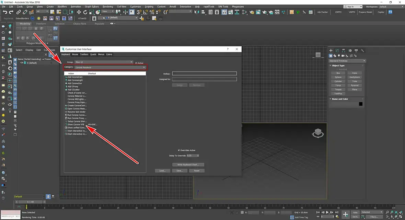Screen dimensions: 405x220
Task: Click the orange FP plugin icon
Action: tap(292, 12)
